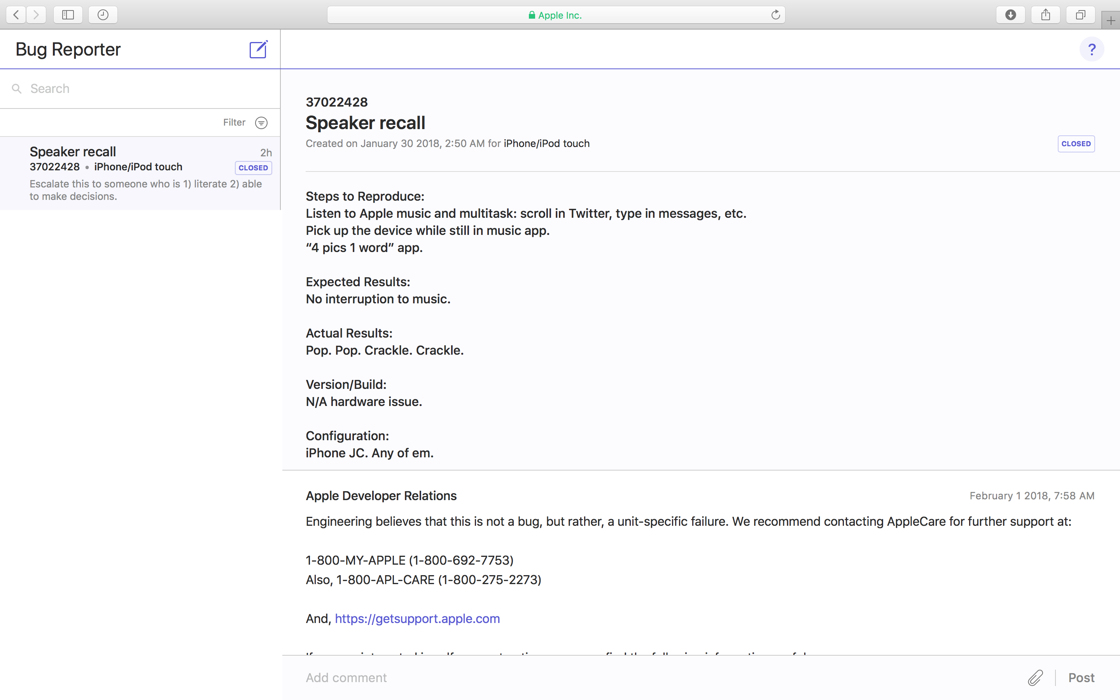Go back with Safari's back arrow
Image resolution: width=1120 pixels, height=700 pixels.
pos(16,15)
